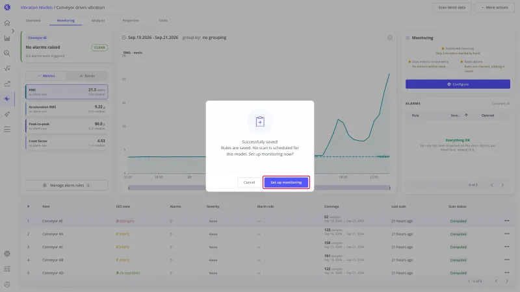Switch to the Properties tab
Image resolution: width=520 pixels, height=292 pixels.
131,21
